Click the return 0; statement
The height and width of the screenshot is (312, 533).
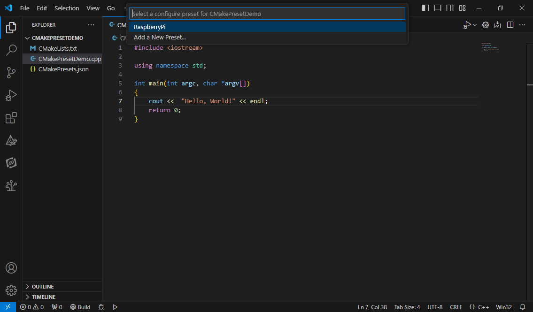click(x=165, y=110)
